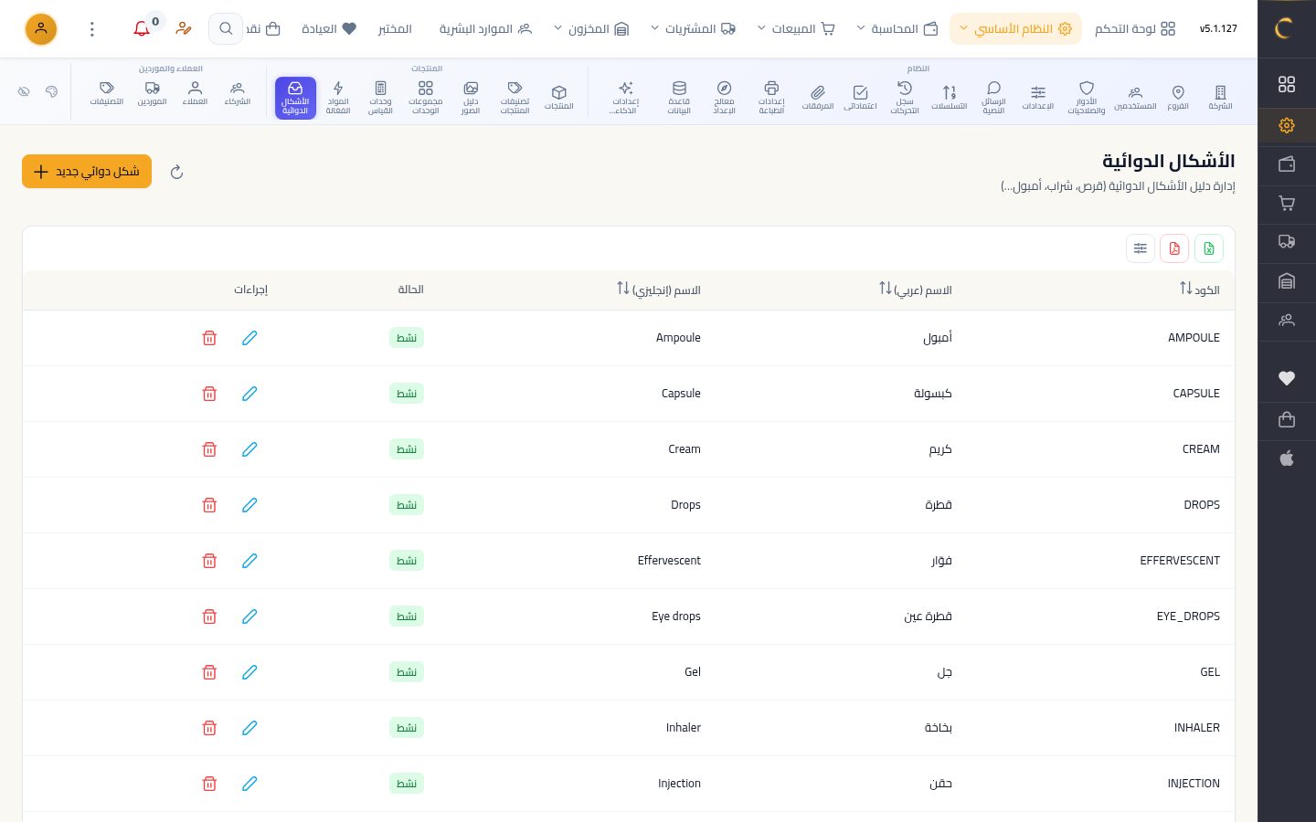Image resolution: width=1316 pixels, height=822 pixels.
Task: Open Image Guide (دليل الصور) icon
Action: [x=471, y=98]
